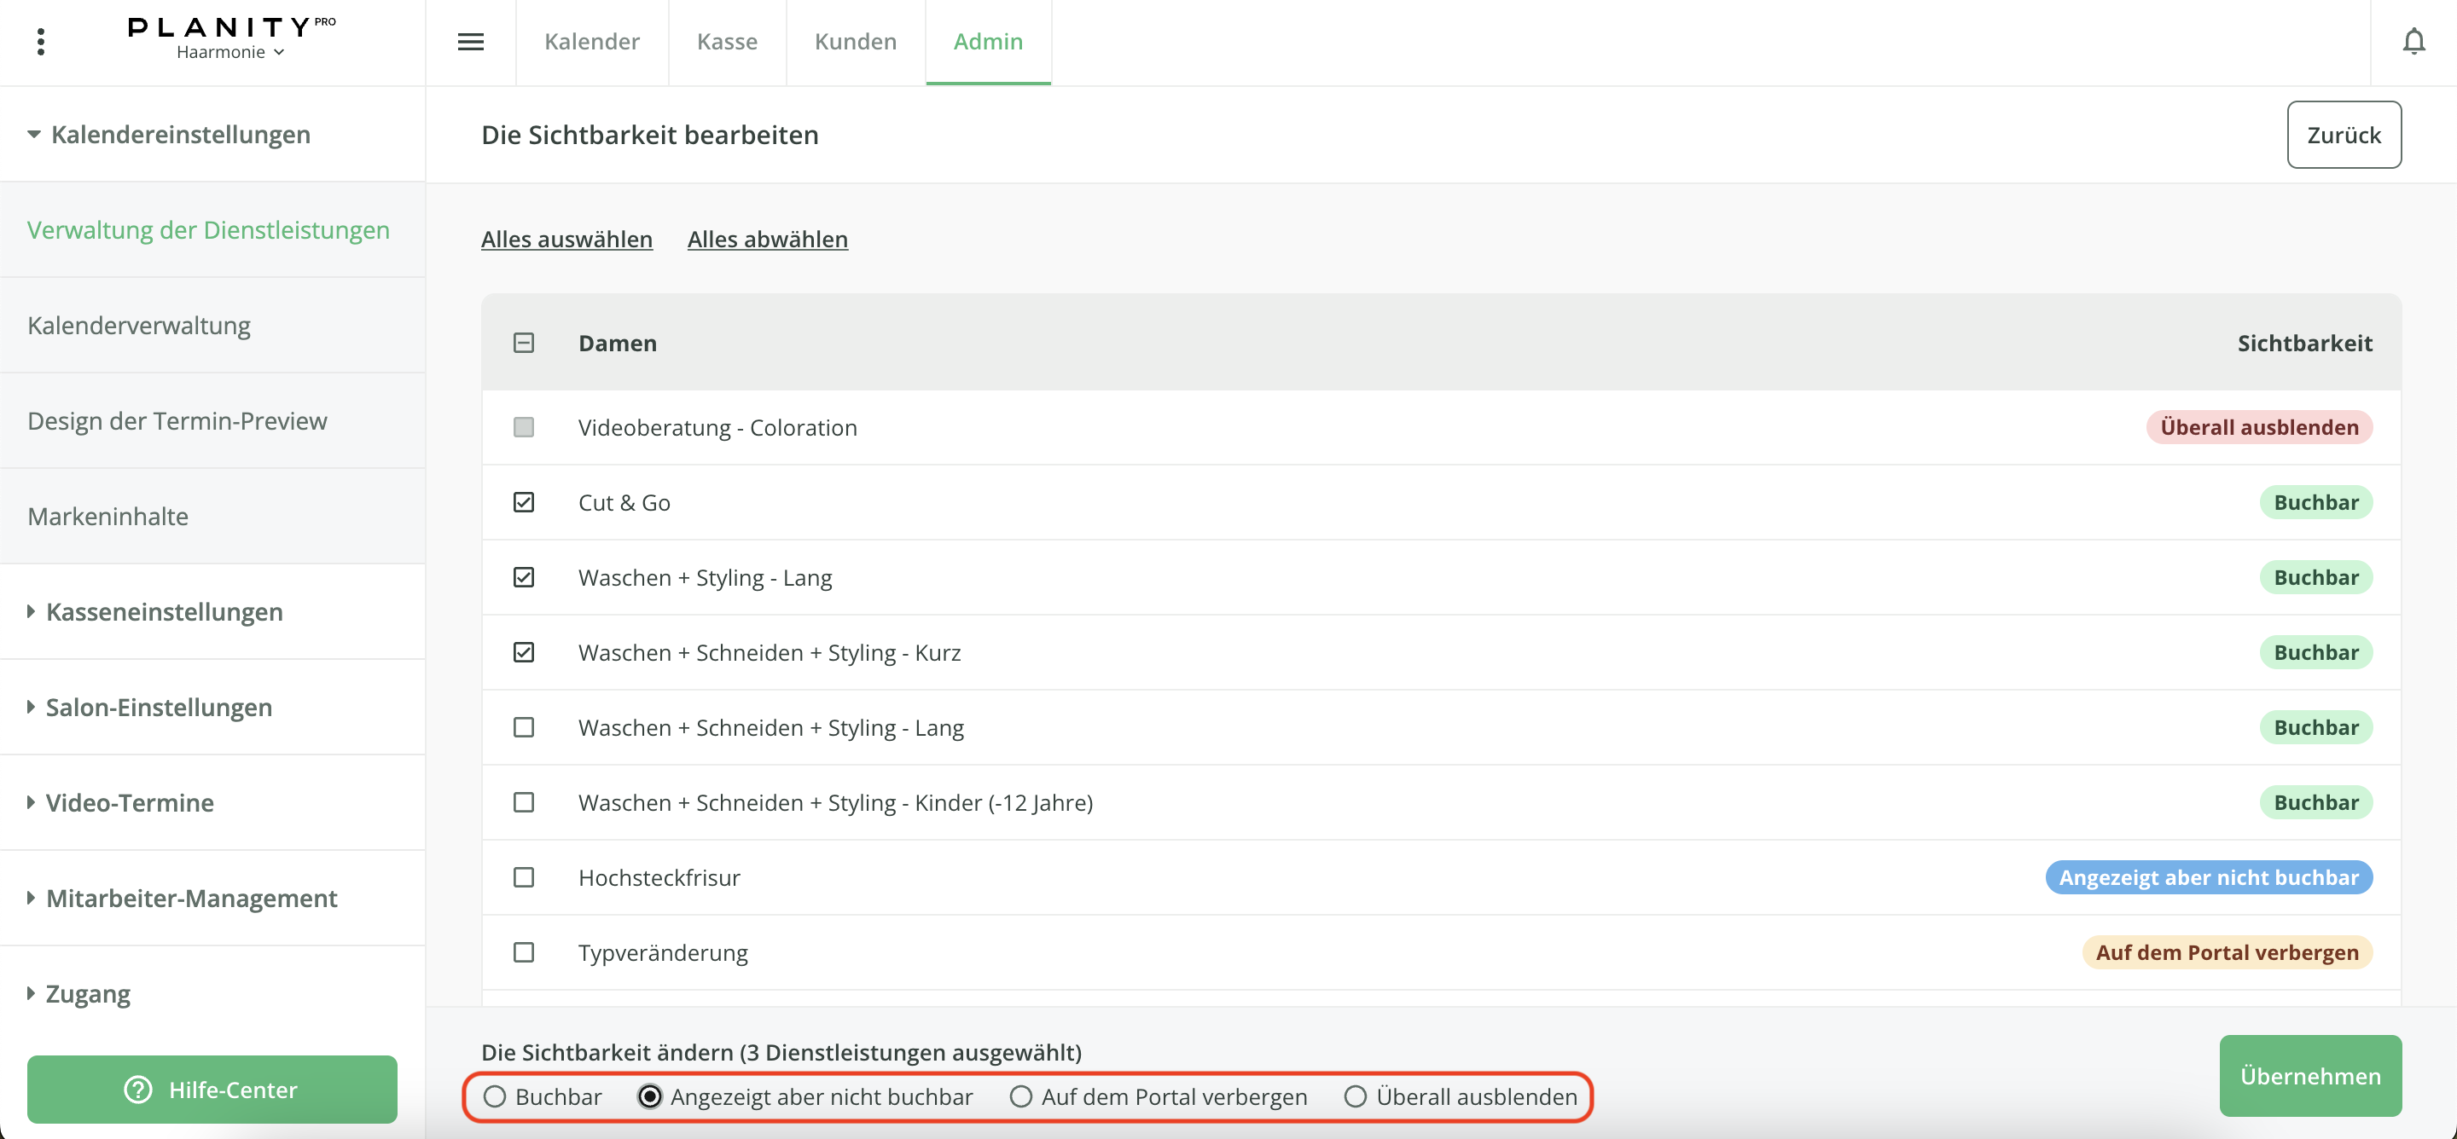Open the Haarmonie salon dropdown
Image resolution: width=2457 pixels, height=1139 pixels.
tap(229, 52)
